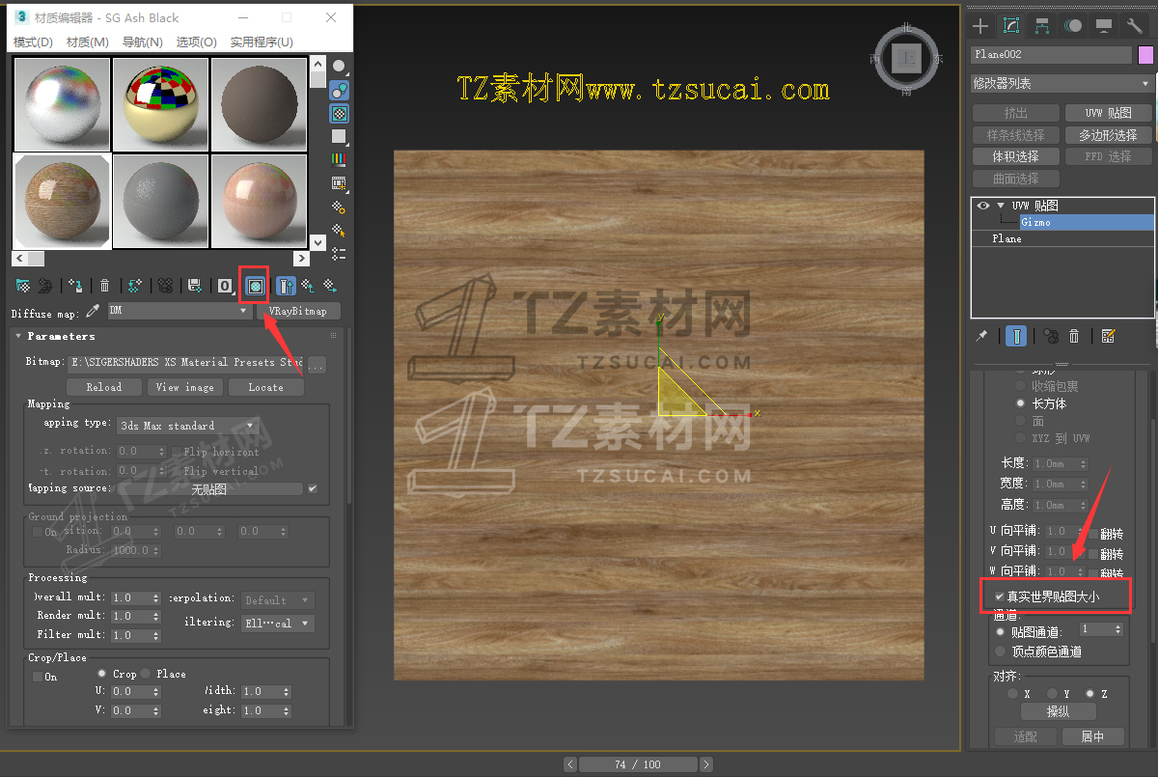Select the 长方体 mapping radio button

pyautogui.click(x=1021, y=403)
